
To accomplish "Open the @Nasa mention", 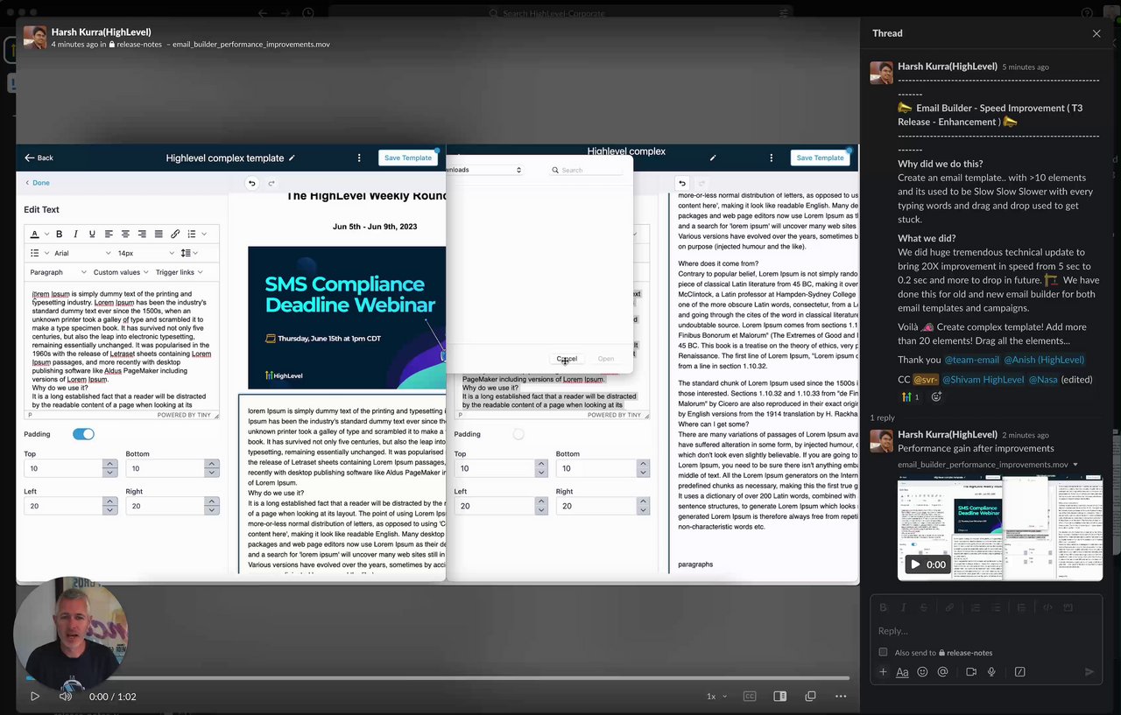I will (x=1043, y=380).
